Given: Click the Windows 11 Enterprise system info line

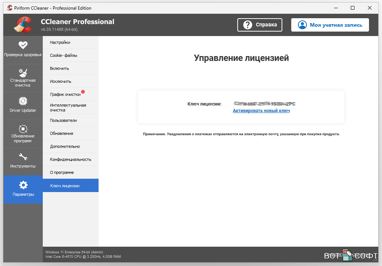Looking at the screenshot, I should coord(74,252).
